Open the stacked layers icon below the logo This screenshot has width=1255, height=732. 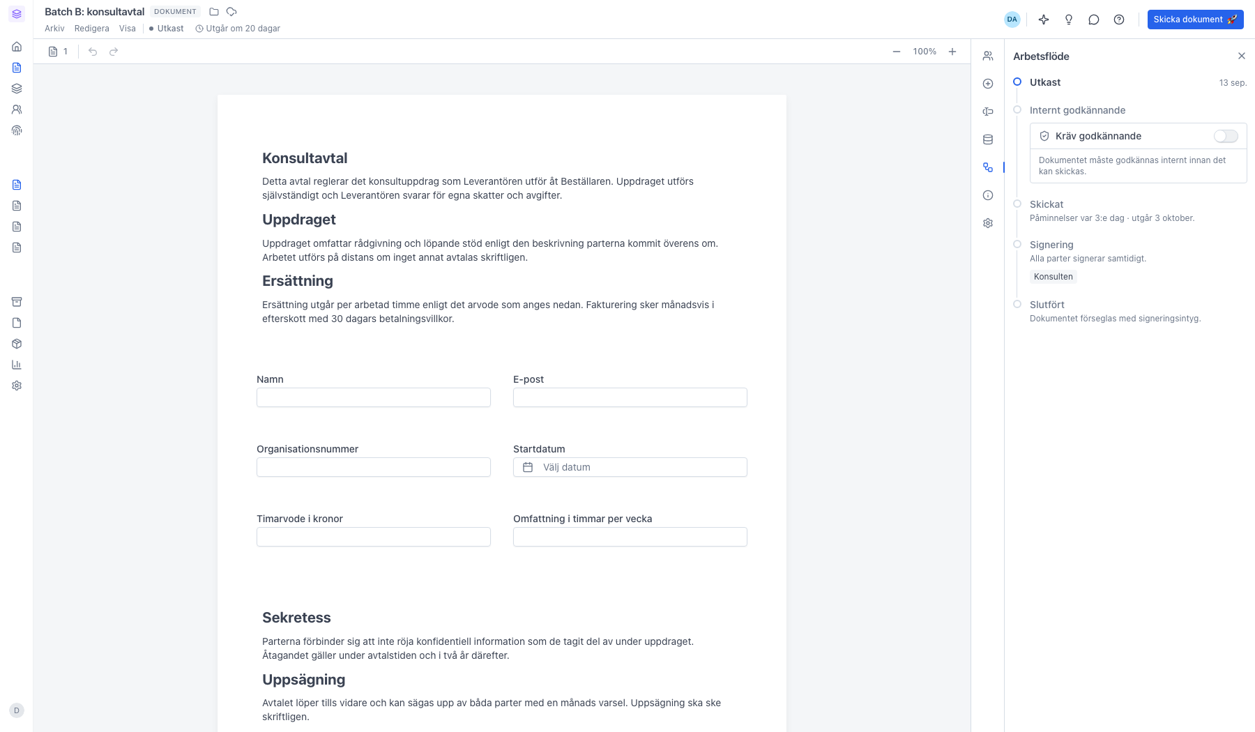point(17,89)
